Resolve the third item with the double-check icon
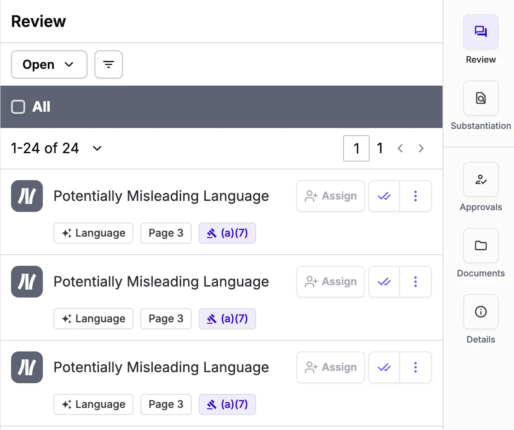The image size is (514, 430). pos(384,367)
